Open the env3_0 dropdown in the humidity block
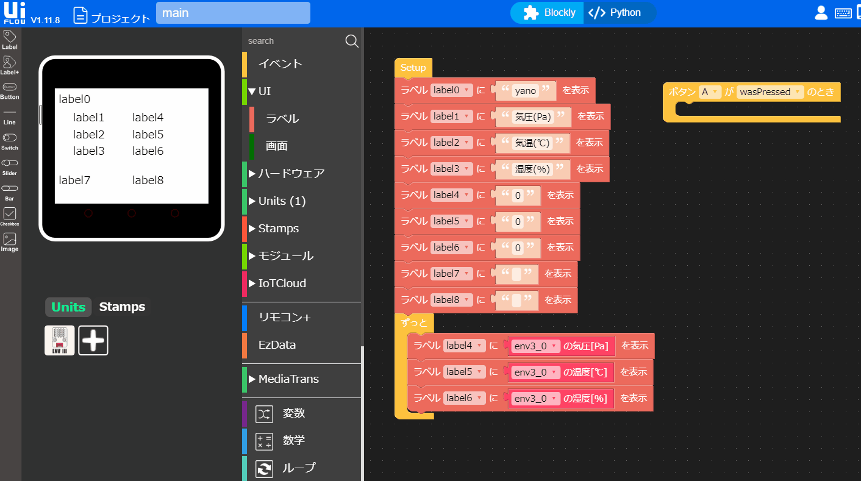Image resolution: width=861 pixels, height=481 pixels. pyautogui.click(x=535, y=397)
